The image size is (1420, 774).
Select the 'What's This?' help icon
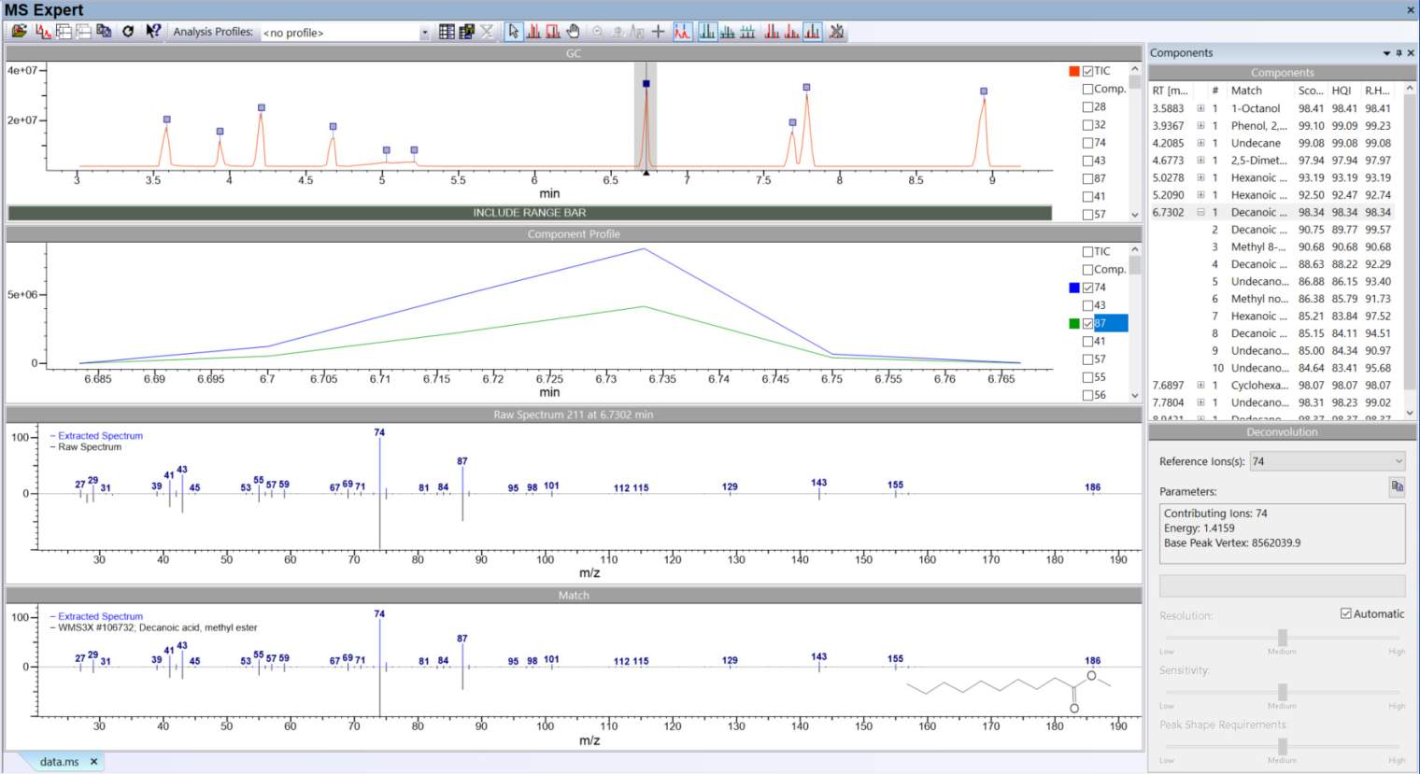[x=152, y=31]
